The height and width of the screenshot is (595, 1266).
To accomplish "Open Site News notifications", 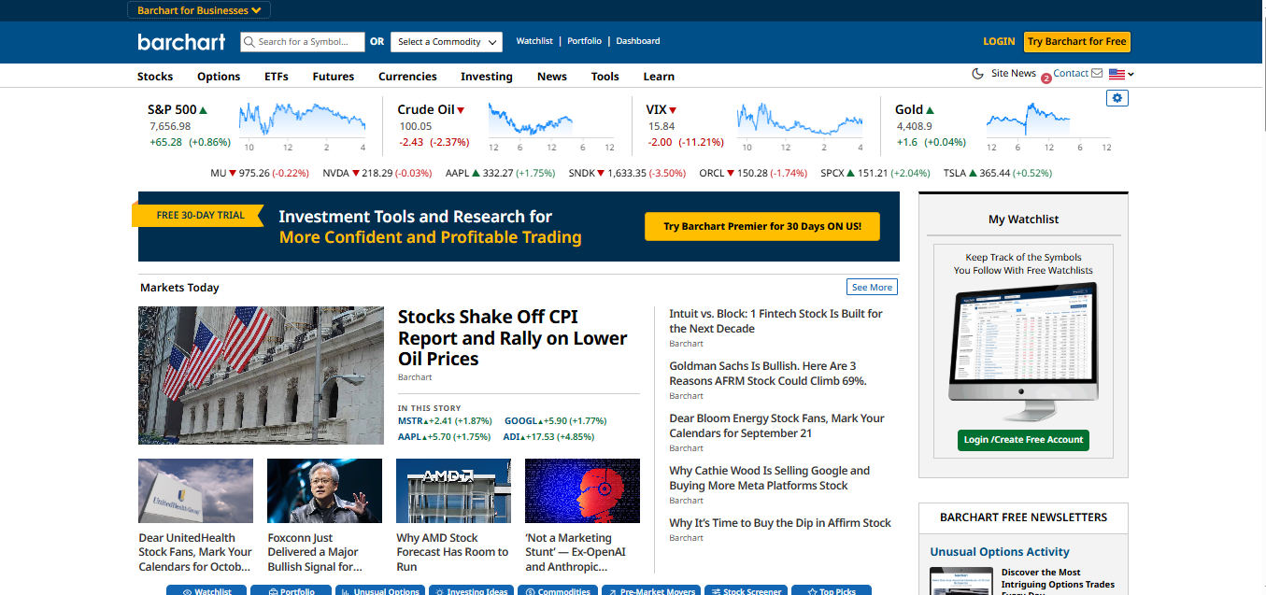I will pyautogui.click(x=1014, y=74).
